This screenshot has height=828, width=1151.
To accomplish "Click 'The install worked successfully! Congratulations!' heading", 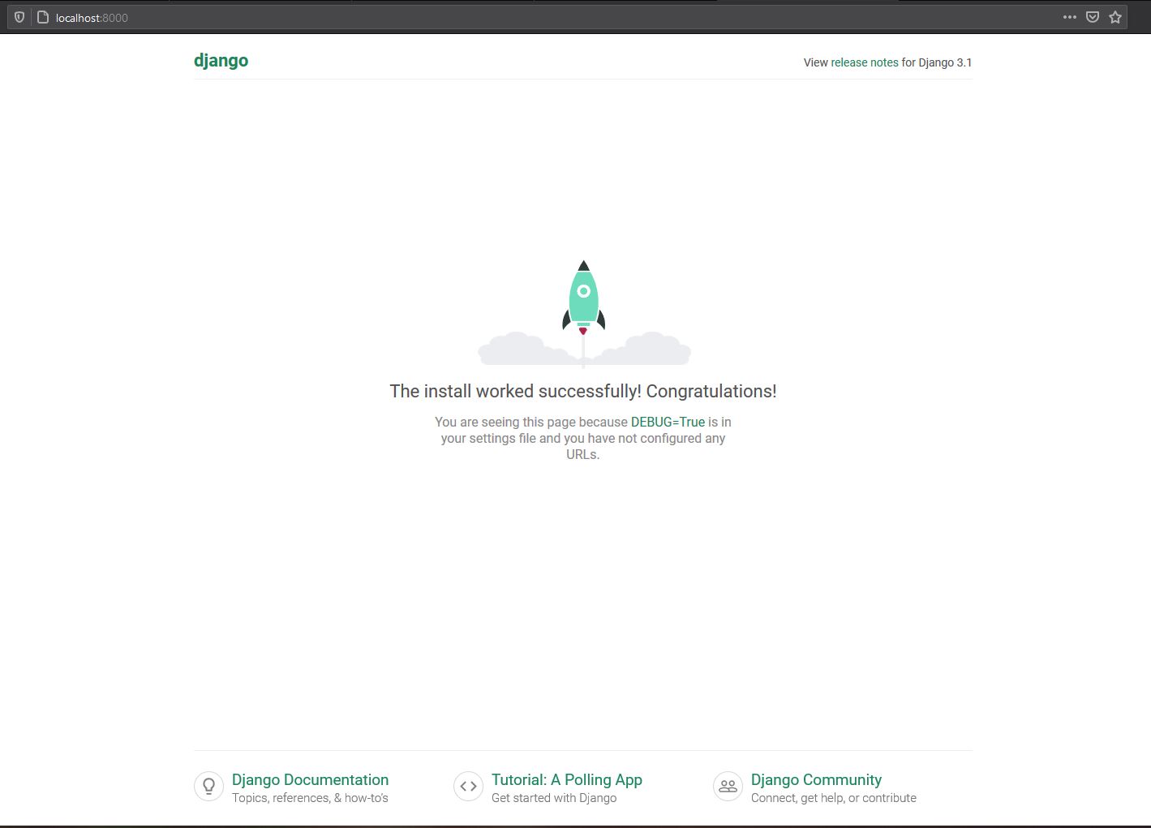I will pos(583,391).
